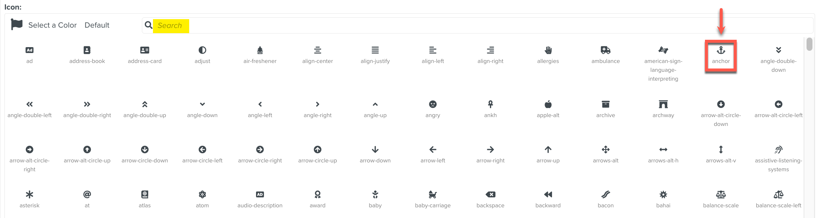
Task: Pick the arrows-alt move icon
Action: [605, 150]
